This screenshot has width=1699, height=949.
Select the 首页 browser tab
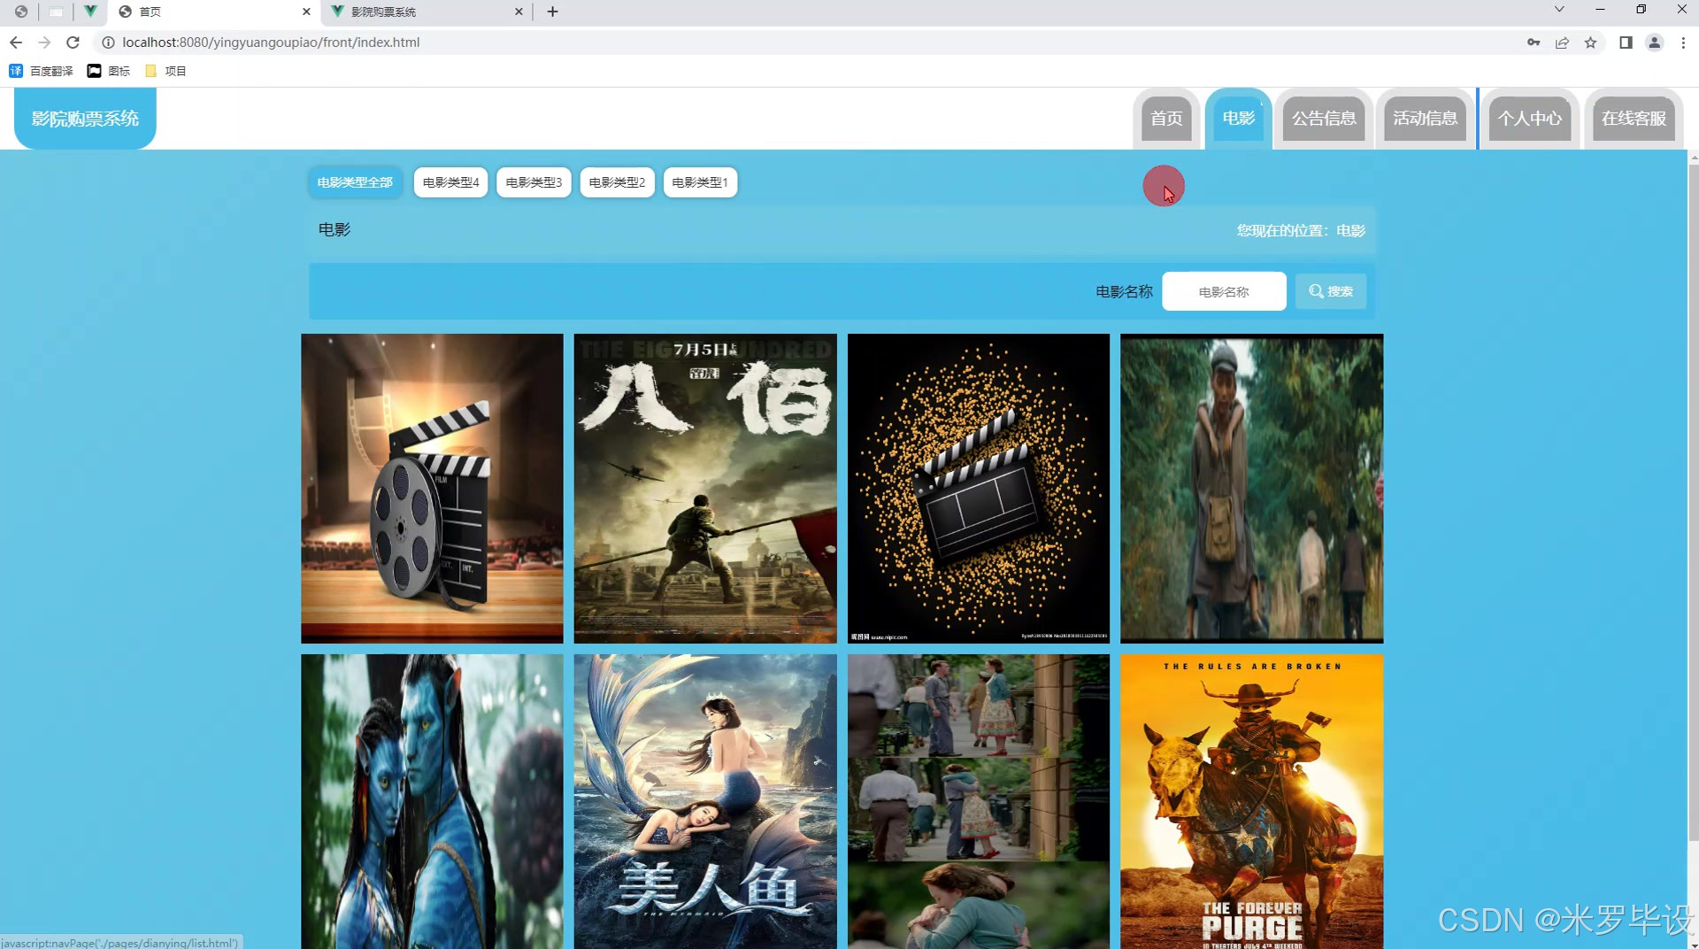click(x=215, y=12)
